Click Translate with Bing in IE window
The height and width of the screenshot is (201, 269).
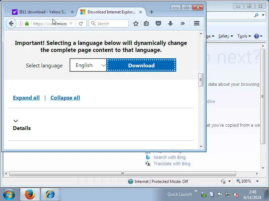point(172,164)
